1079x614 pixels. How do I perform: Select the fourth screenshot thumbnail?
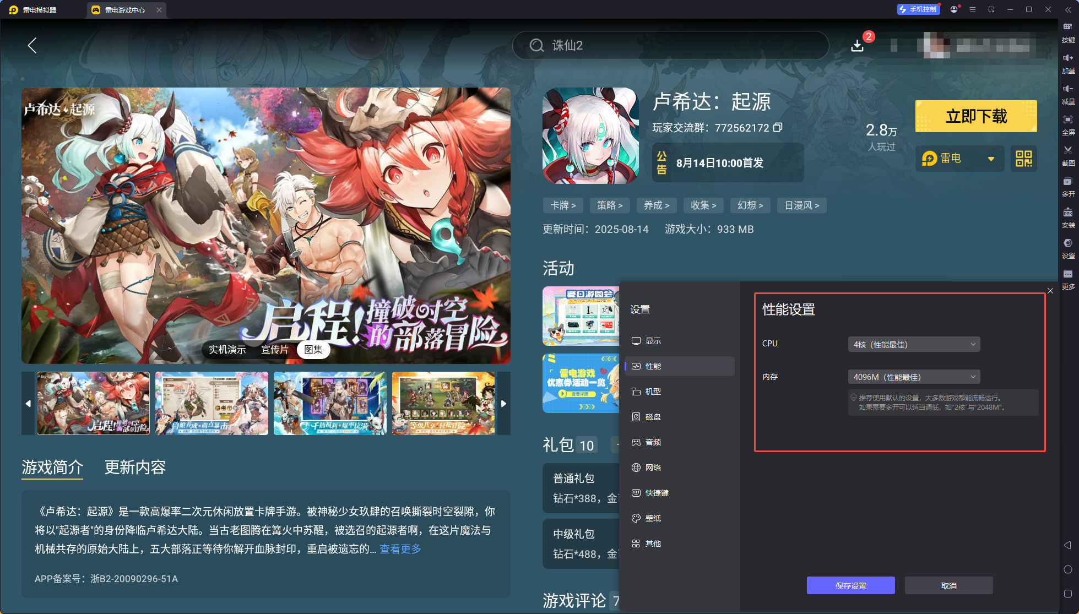[x=443, y=403]
